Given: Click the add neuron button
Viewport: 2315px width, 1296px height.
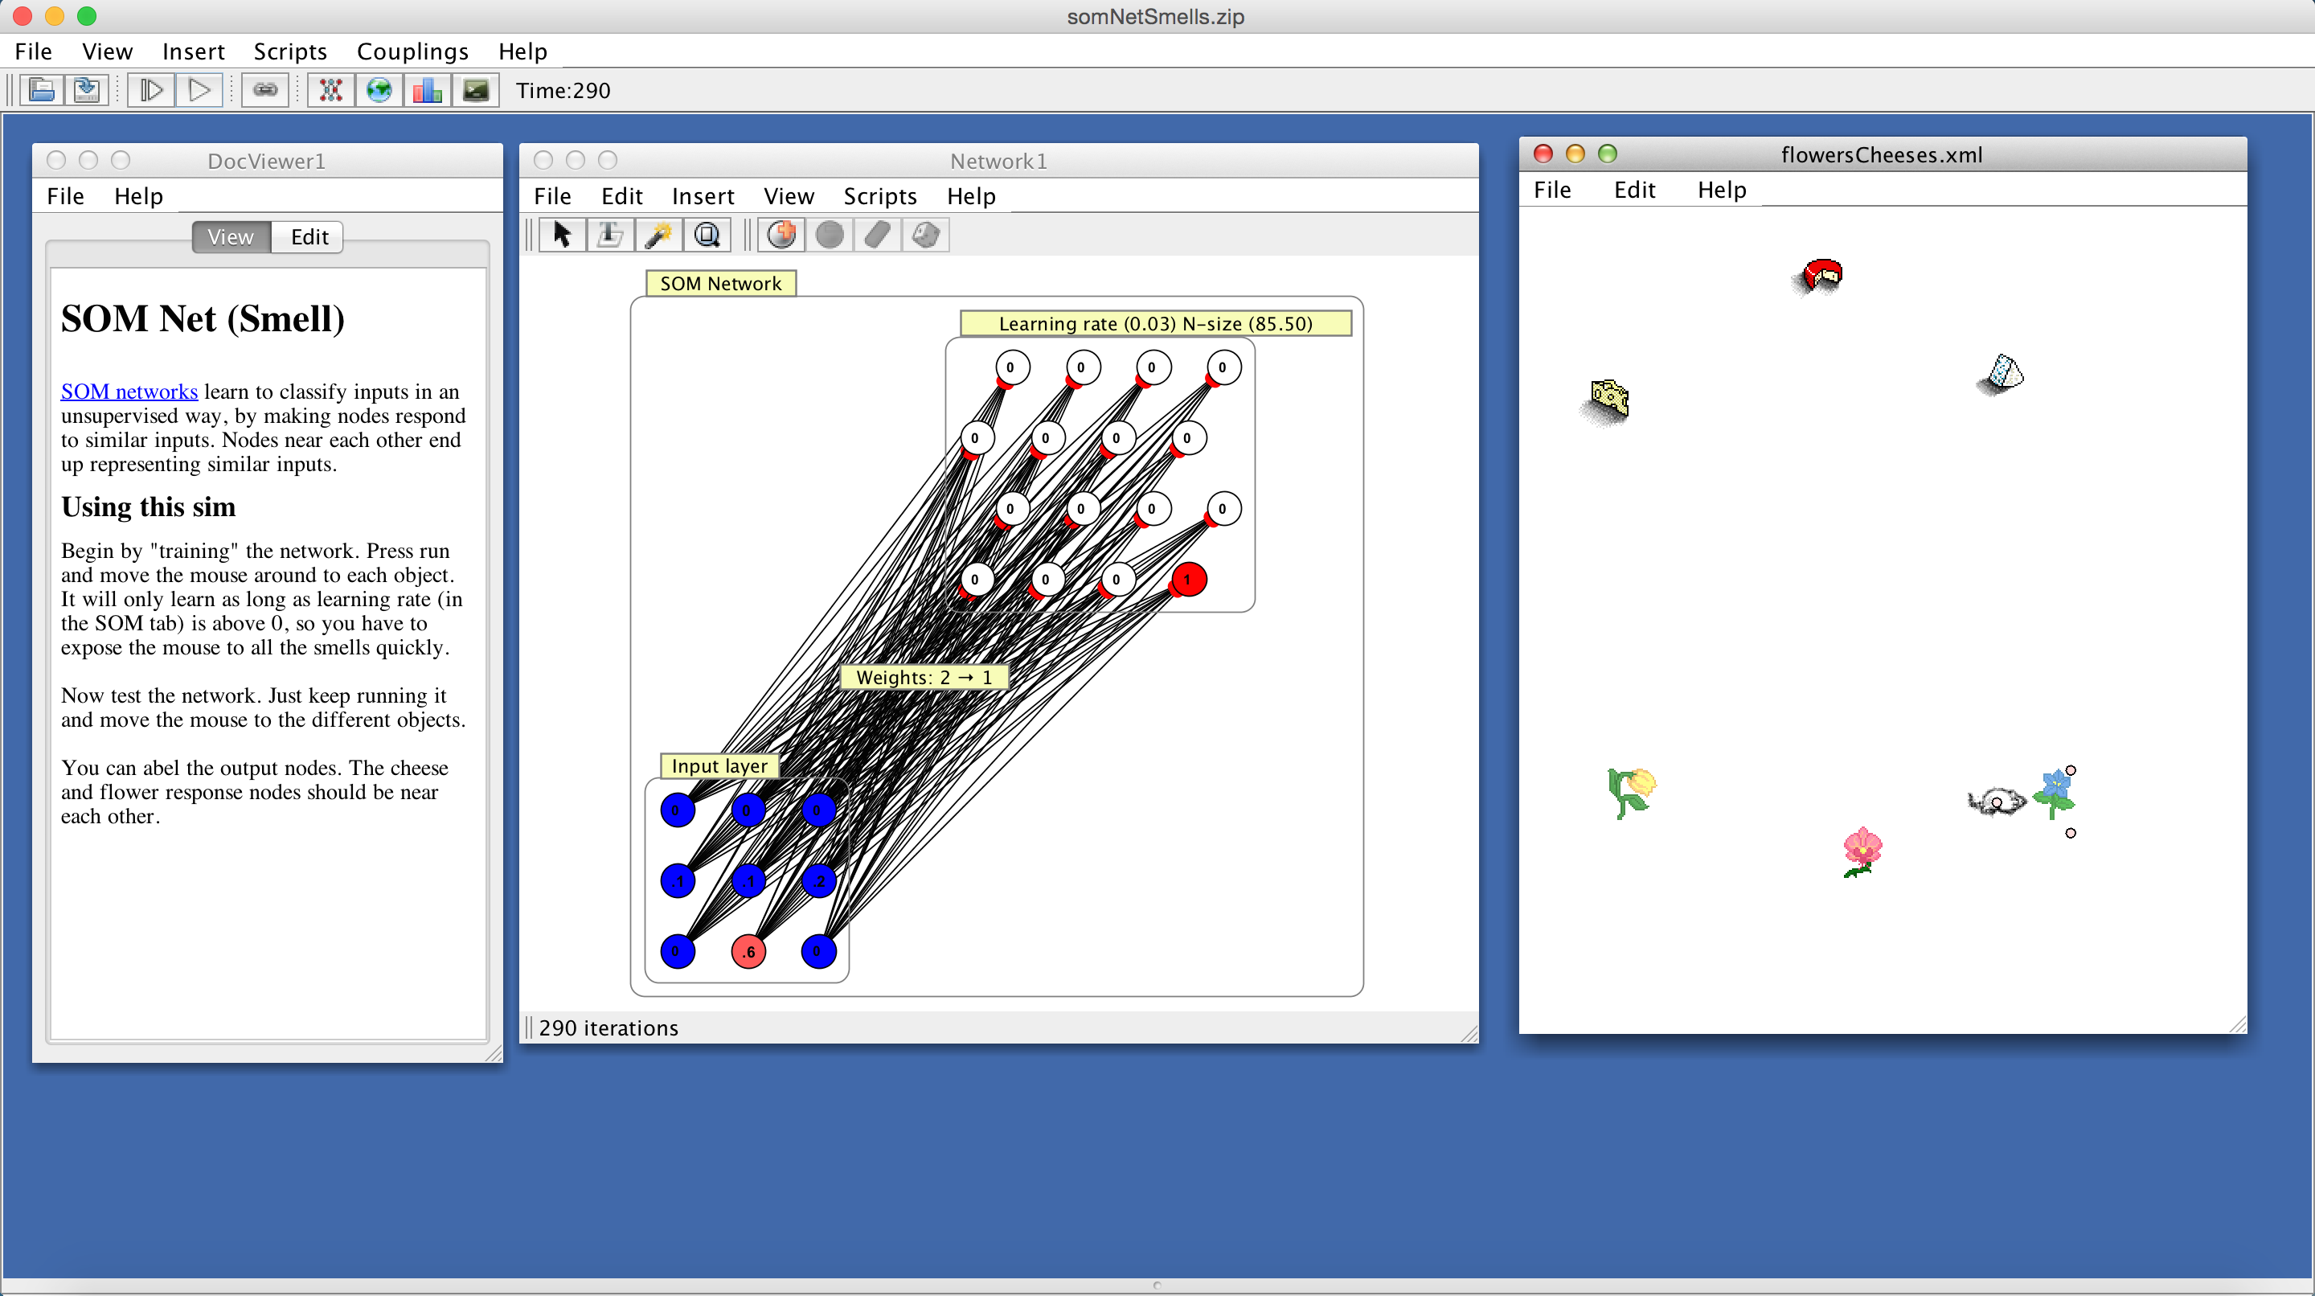Looking at the screenshot, I should (782, 235).
